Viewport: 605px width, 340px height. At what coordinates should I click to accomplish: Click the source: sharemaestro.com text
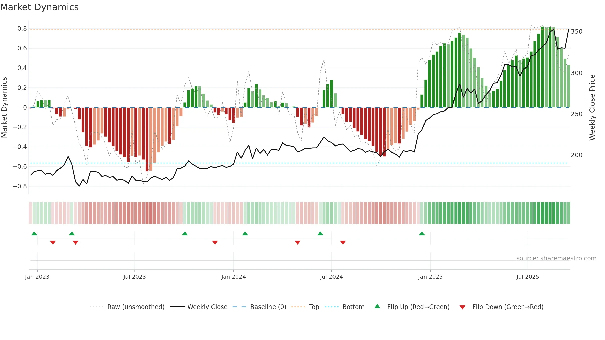click(556, 258)
